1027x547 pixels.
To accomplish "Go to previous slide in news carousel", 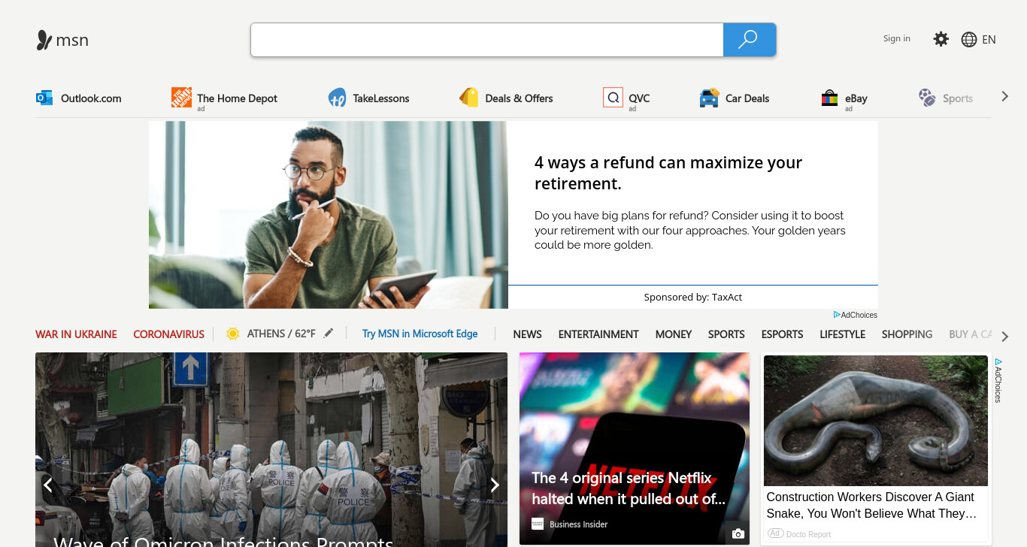I will tap(48, 485).
